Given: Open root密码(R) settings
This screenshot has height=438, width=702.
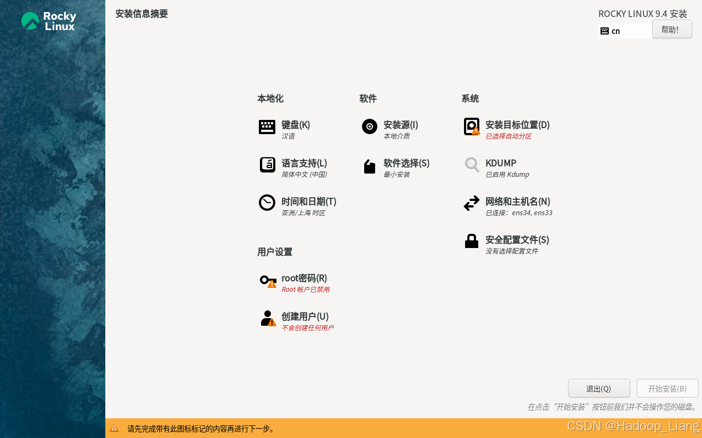Looking at the screenshot, I should (x=304, y=278).
